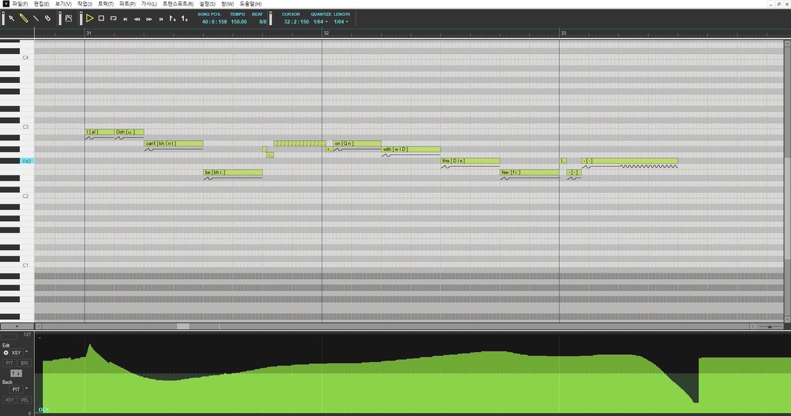Click the horizontal scrollbar thumb
This screenshot has width=791, height=416.
183,326
